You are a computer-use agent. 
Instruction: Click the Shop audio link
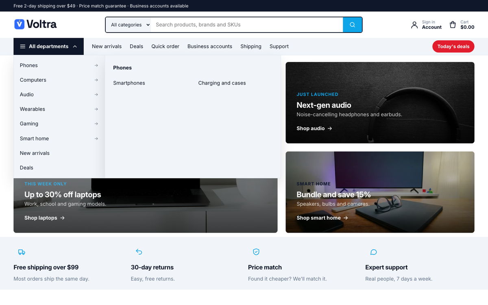[314, 129]
